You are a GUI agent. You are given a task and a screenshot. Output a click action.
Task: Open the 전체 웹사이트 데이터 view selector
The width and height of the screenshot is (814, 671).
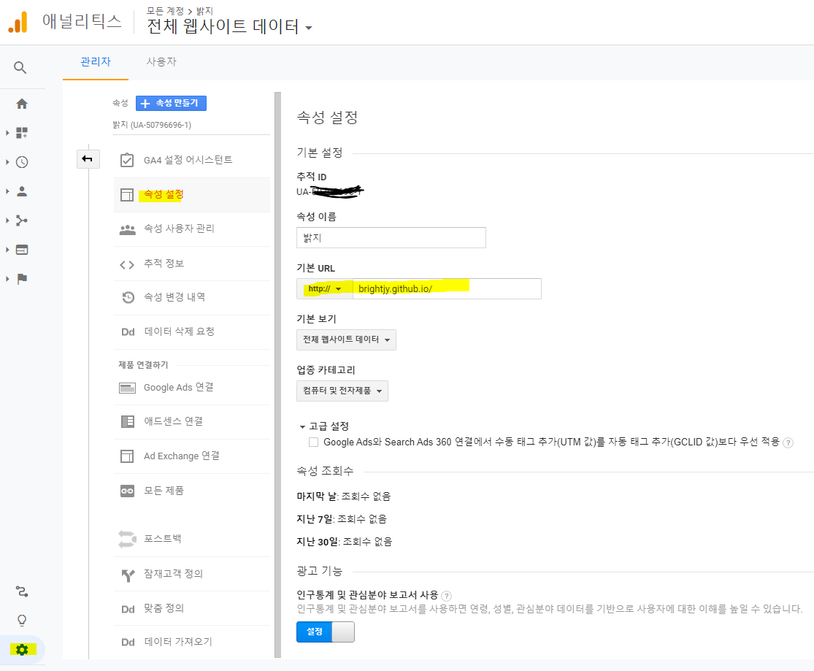229,26
